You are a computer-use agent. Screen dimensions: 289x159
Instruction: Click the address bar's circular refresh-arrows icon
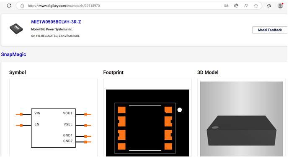[x=236, y=6]
